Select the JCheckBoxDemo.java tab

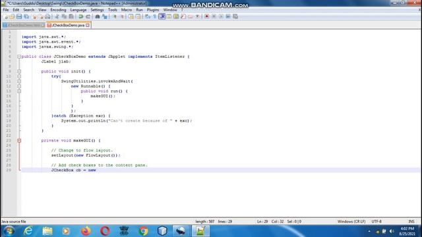[68, 25]
